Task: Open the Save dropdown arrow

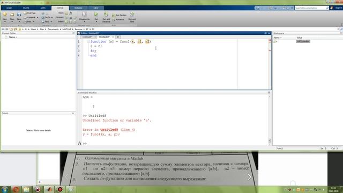Action: (19, 21)
